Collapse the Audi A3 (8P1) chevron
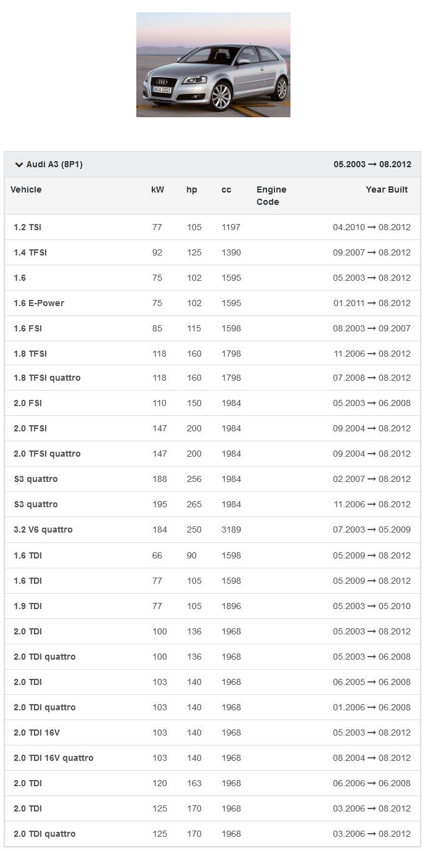Screen dimensions: 428x851 (19, 165)
